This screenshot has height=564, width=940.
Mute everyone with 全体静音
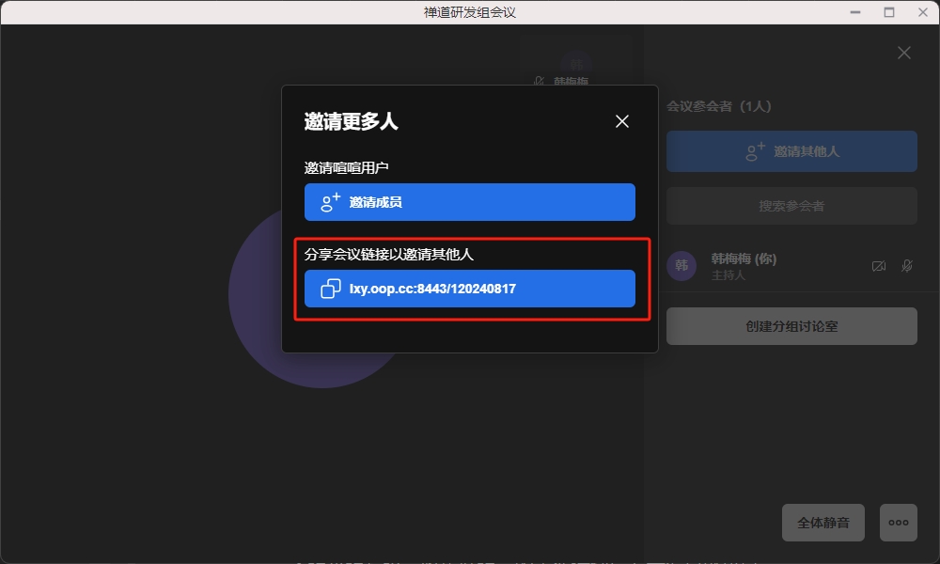[823, 523]
